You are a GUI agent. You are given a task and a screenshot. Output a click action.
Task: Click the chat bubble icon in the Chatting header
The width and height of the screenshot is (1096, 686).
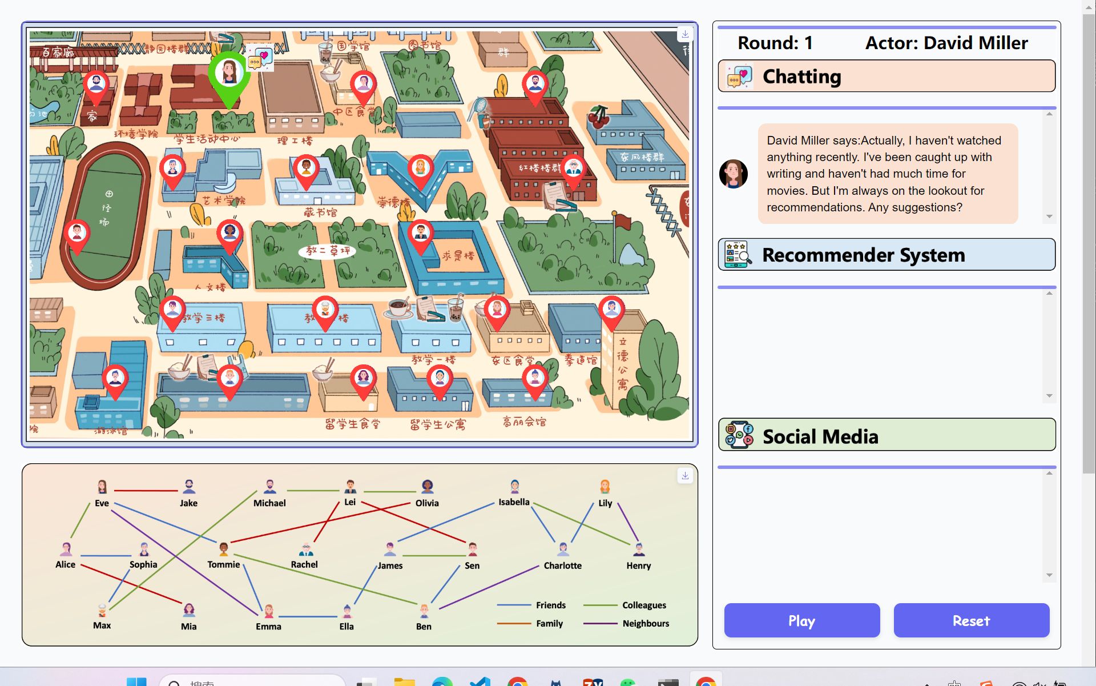pyautogui.click(x=739, y=76)
